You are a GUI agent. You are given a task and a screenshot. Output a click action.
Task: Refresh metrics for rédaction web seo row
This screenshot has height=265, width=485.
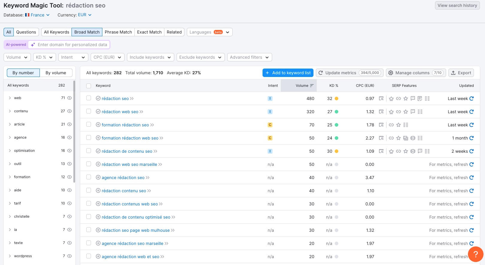point(472,112)
